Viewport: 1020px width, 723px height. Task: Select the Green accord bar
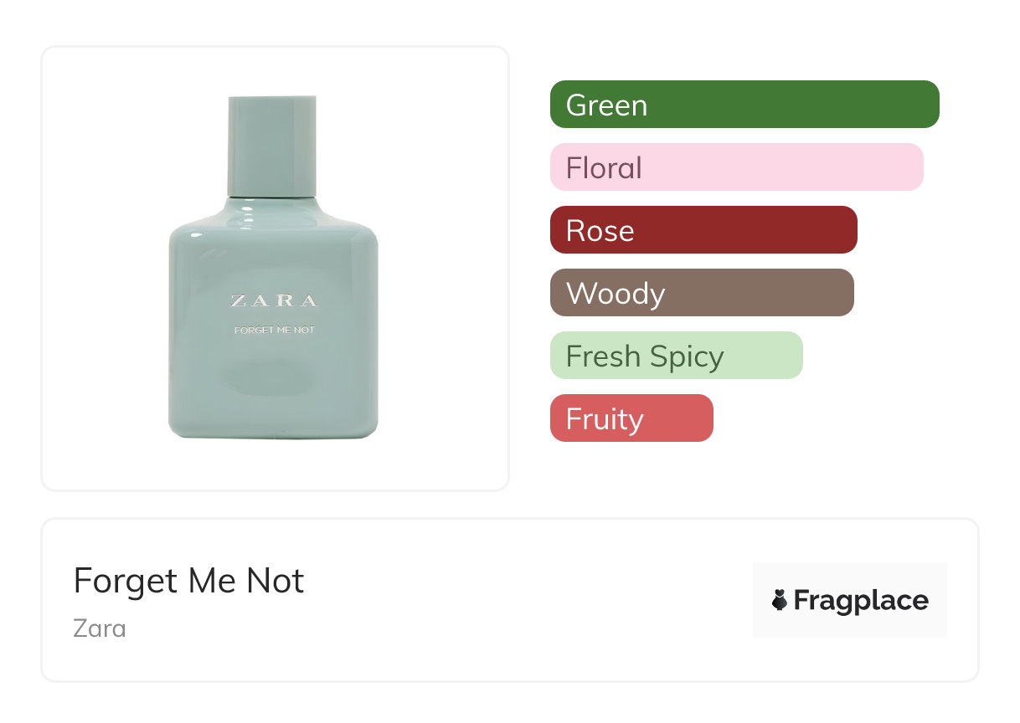(744, 105)
